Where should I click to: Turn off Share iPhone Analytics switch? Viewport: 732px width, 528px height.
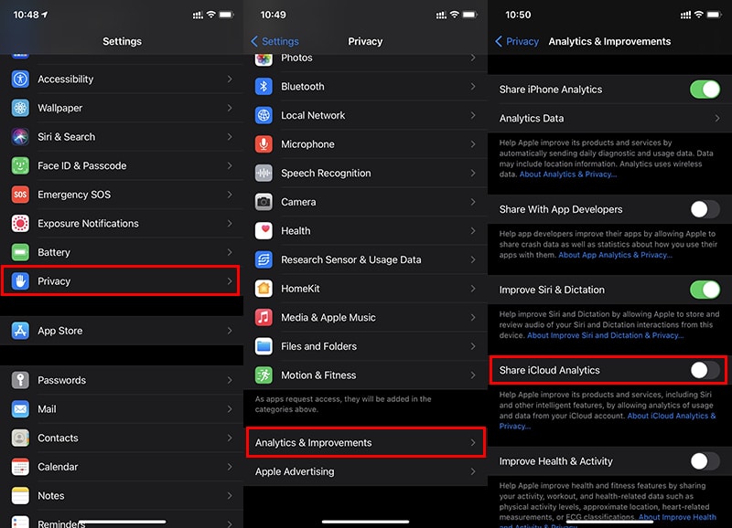705,90
